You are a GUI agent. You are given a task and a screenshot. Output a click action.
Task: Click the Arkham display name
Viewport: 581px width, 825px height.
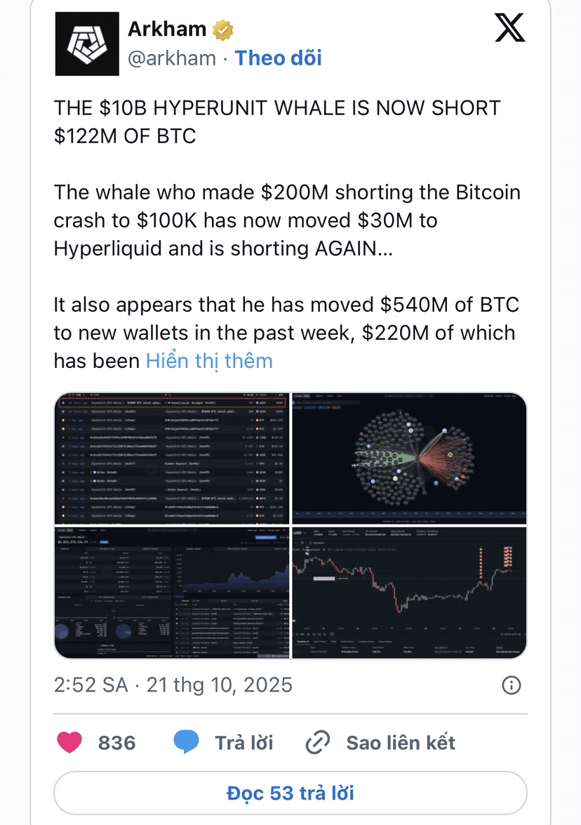pos(167,29)
